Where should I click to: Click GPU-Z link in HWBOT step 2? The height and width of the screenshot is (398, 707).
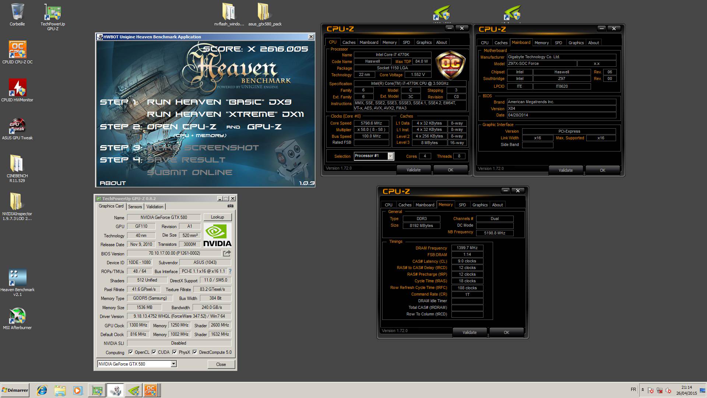click(264, 127)
